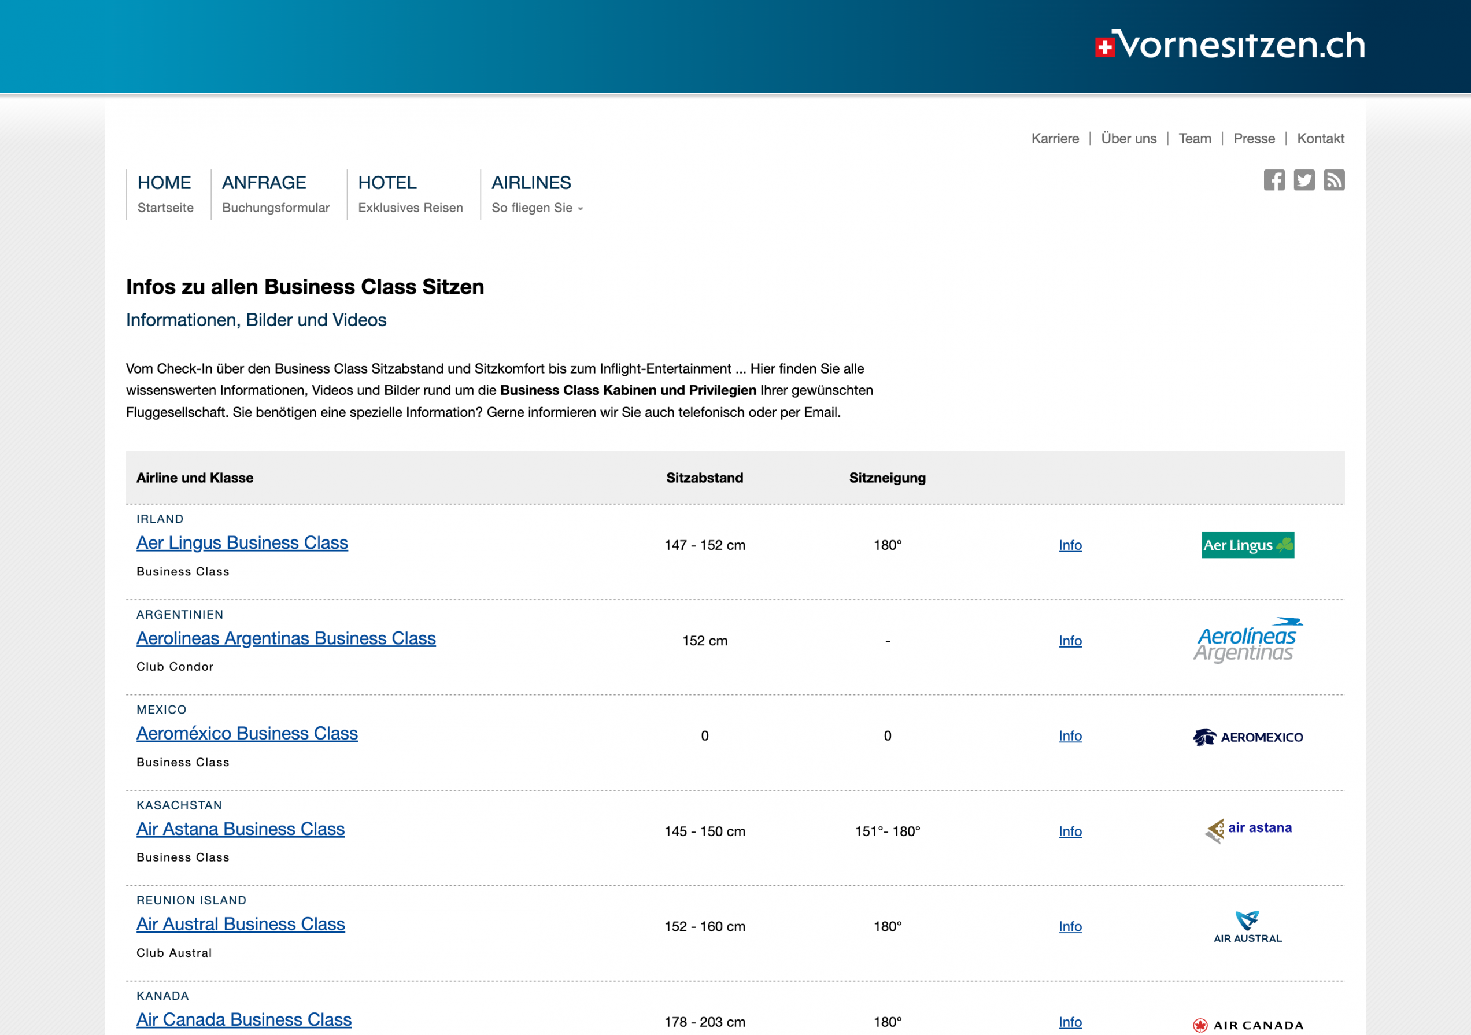Click the Air Austral logo
1471x1035 pixels.
[1247, 927]
